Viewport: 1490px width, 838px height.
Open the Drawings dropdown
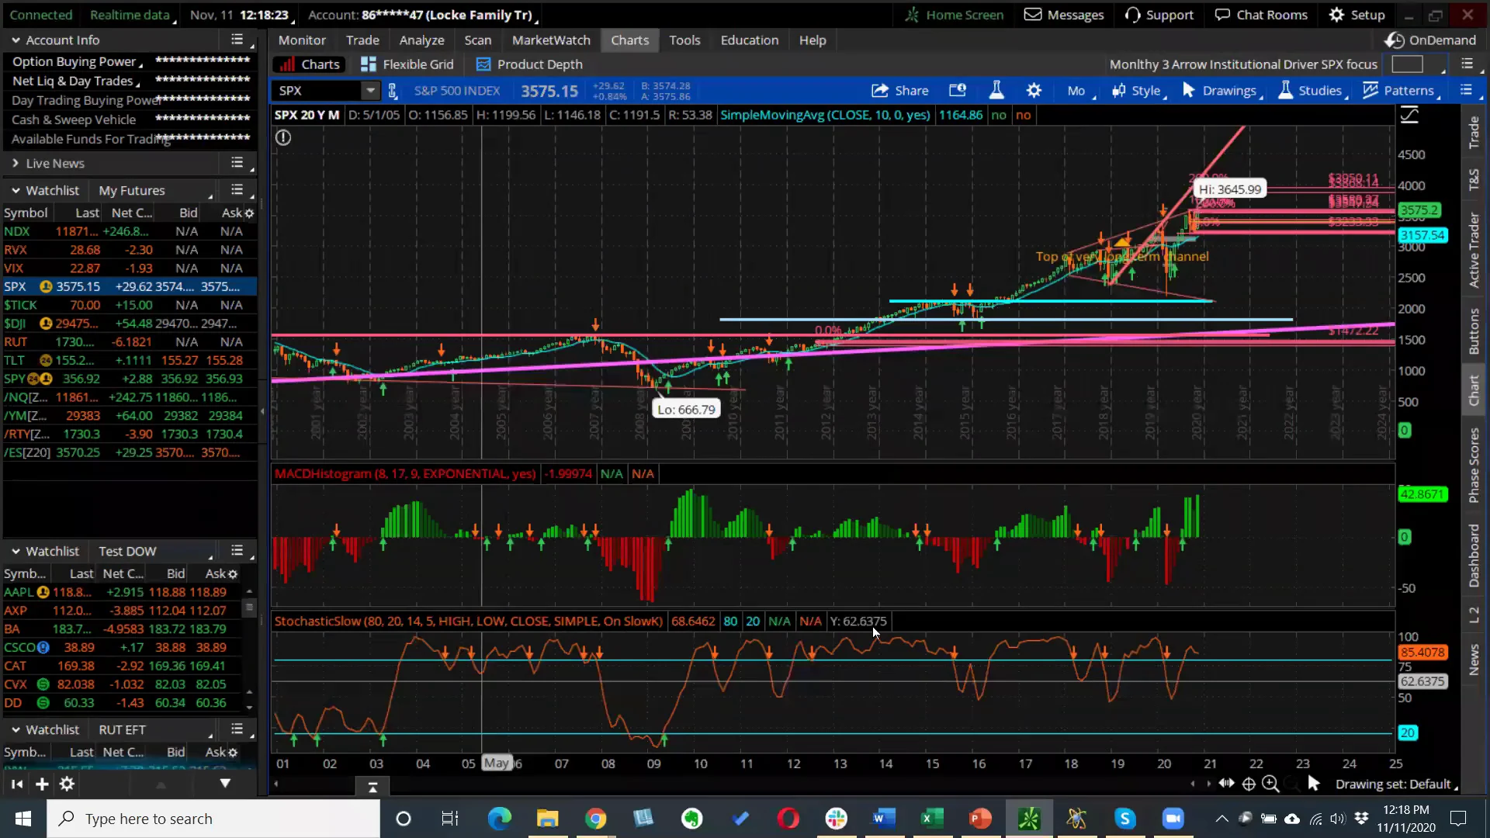[1221, 91]
